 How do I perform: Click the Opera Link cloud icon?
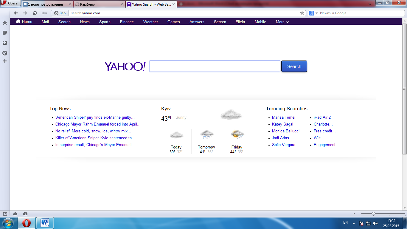[15, 213]
